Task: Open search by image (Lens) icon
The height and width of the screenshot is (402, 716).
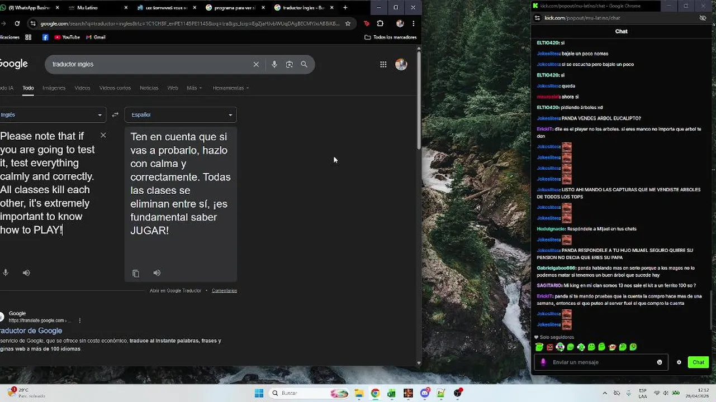Action: 289,64
